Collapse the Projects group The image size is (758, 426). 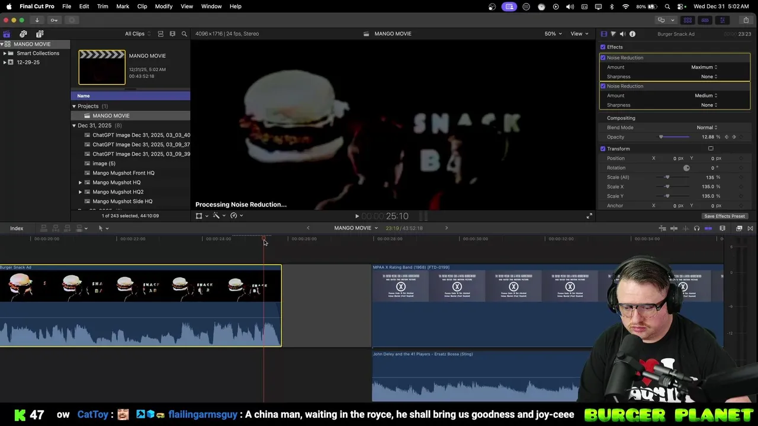[x=74, y=106]
